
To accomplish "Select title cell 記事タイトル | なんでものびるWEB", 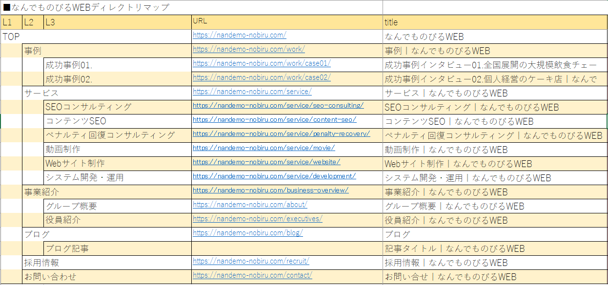I will pyautogui.click(x=495, y=248).
